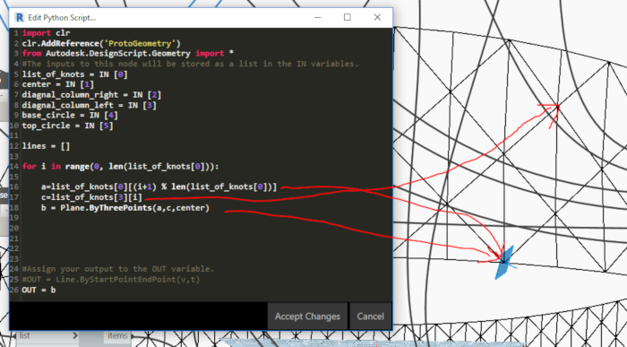The height and width of the screenshot is (347, 627).
Task: Click the Revit R icon in title bar
Action: pos(19,18)
